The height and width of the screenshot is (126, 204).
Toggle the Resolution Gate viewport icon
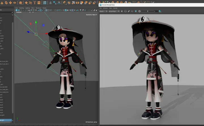51,10
